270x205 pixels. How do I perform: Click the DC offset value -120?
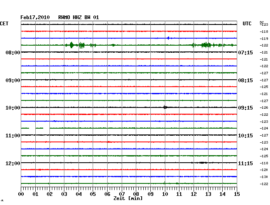[x=264, y=170]
